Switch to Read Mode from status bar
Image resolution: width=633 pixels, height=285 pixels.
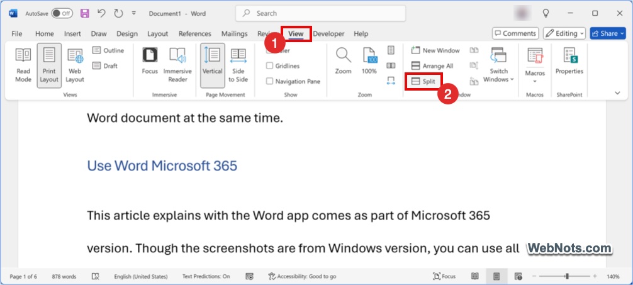tap(475, 277)
